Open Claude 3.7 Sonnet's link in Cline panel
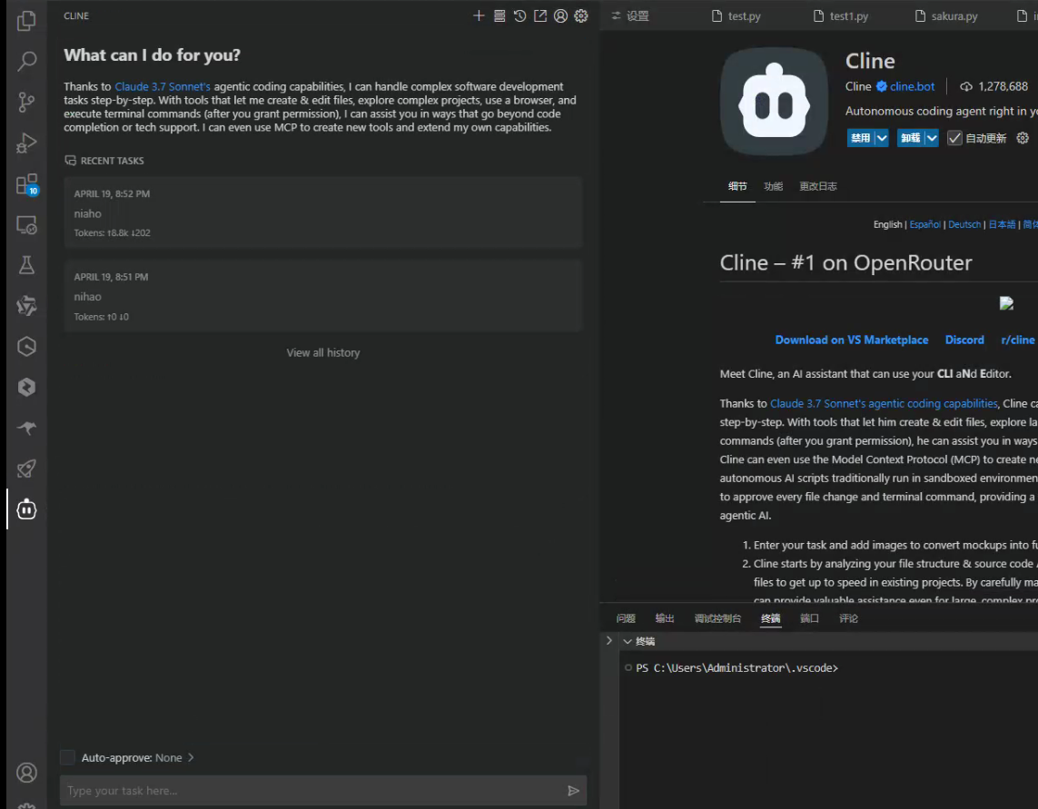The height and width of the screenshot is (809, 1038). (x=163, y=87)
